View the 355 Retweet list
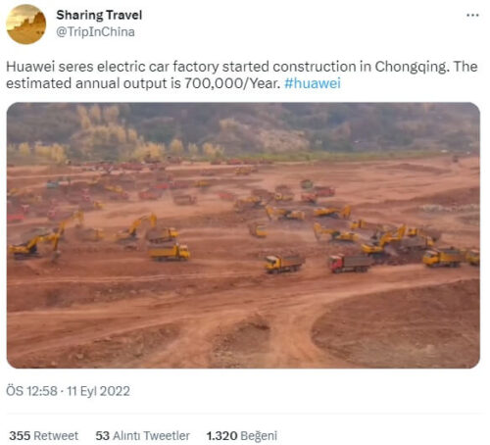Viewport: 490px width, 445px height. click(x=43, y=435)
